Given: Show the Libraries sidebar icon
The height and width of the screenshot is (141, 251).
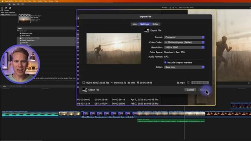Looking at the screenshot, I should tap(2, 8).
